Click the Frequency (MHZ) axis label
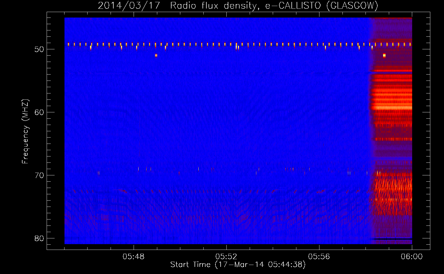 [25, 132]
